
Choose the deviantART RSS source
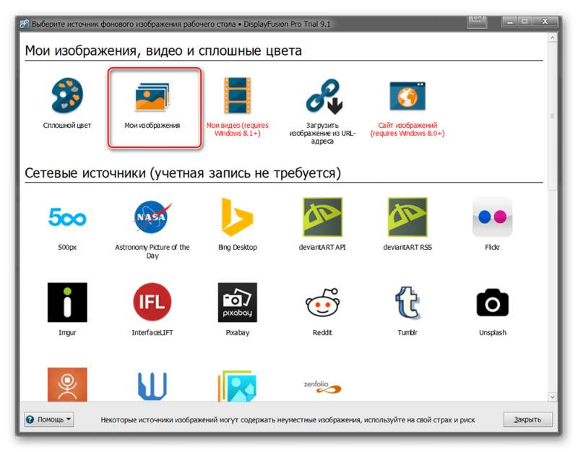[407, 217]
